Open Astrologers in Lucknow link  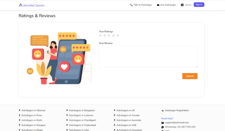point(81,115)
